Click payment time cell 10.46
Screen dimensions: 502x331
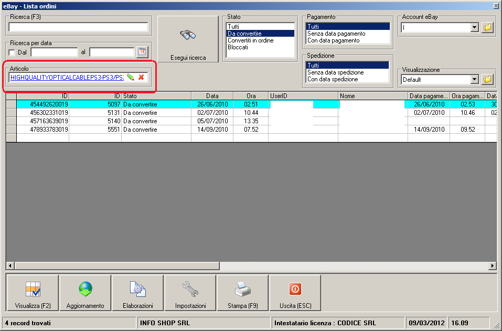467,113
